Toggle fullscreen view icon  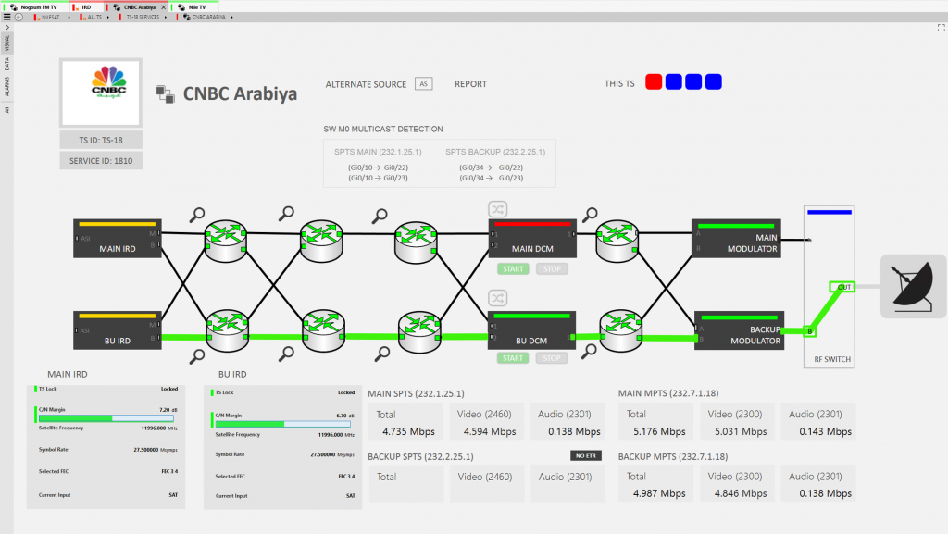(x=941, y=28)
